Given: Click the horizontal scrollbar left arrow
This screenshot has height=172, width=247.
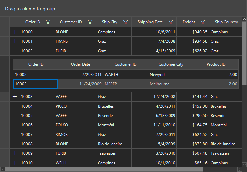Looking at the screenshot, I should pos(3,170).
